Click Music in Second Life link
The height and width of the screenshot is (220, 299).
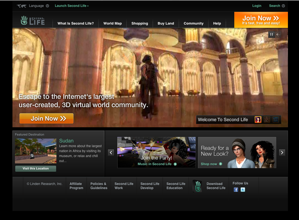click(155, 164)
